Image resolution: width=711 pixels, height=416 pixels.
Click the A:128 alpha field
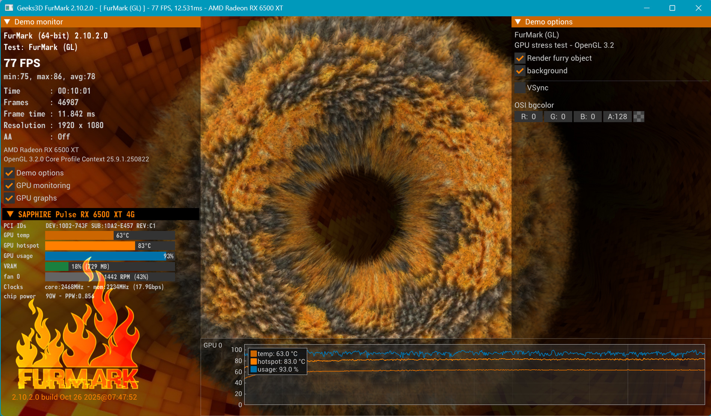coord(617,117)
